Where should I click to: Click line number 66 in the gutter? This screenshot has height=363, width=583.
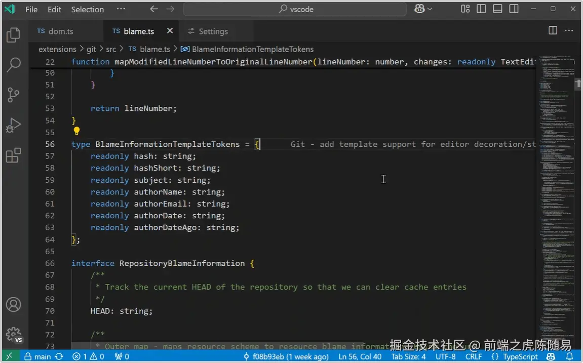[x=50, y=263]
